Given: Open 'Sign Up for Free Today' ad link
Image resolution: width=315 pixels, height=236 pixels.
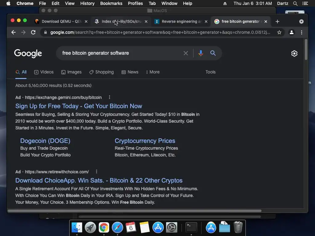Looking at the screenshot, I should (x=79, y=106).
